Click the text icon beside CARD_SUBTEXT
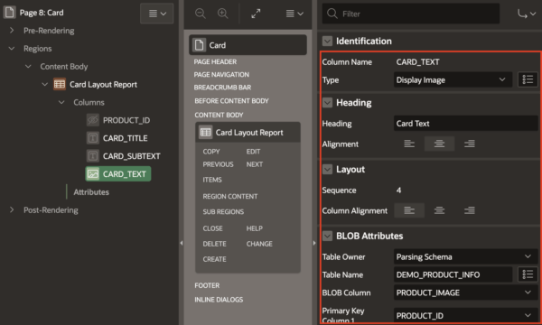Image resolution: width=542 pixels, height=325 pixels. 93,156
